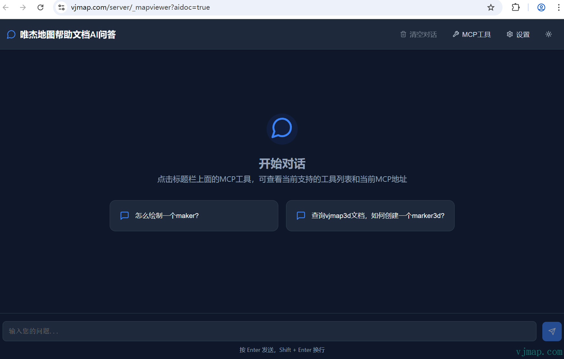This screenshot has width=564, height=359.
Task: Click the chat bubble logo beside the title
Action: pyautogui.click(x=11, y=34)
